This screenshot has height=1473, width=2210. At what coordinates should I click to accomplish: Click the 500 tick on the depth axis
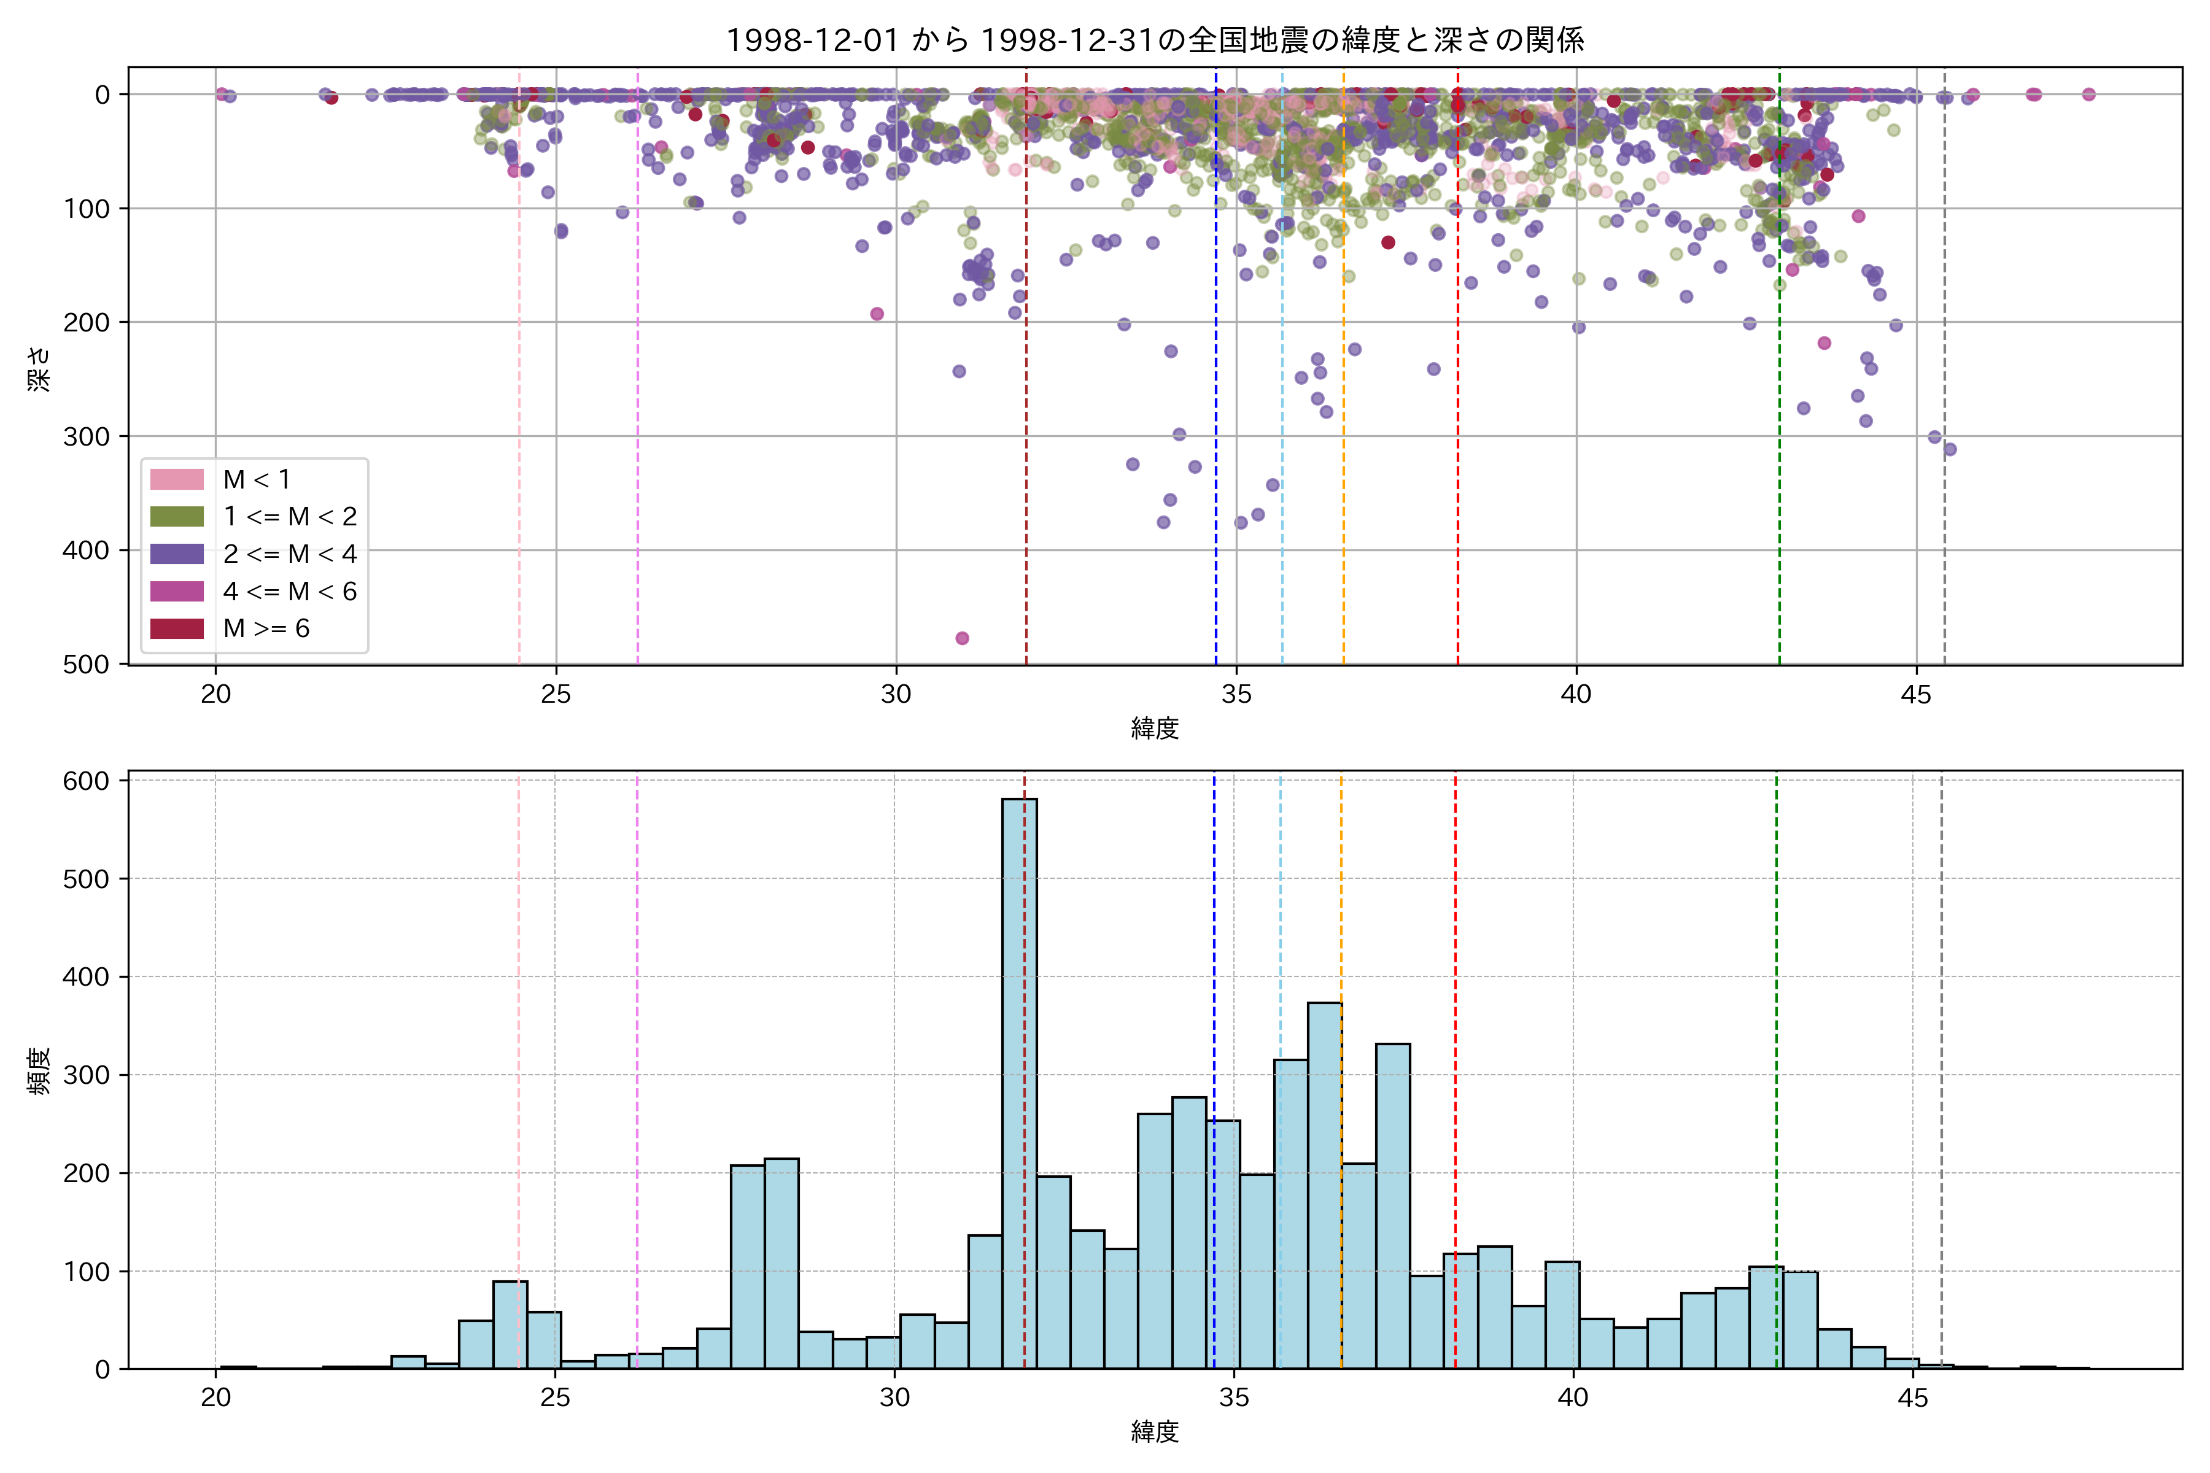click(87, 664)
